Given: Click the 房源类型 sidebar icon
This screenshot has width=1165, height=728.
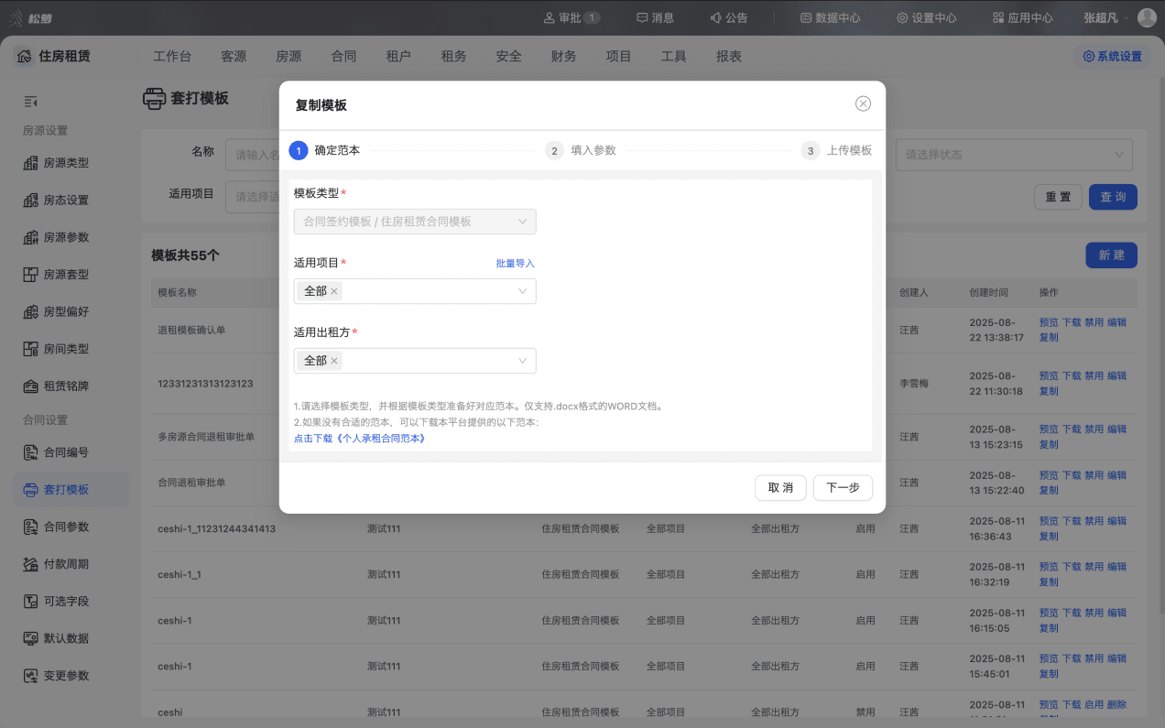Looking at the screenshot, I should point(30,163).
